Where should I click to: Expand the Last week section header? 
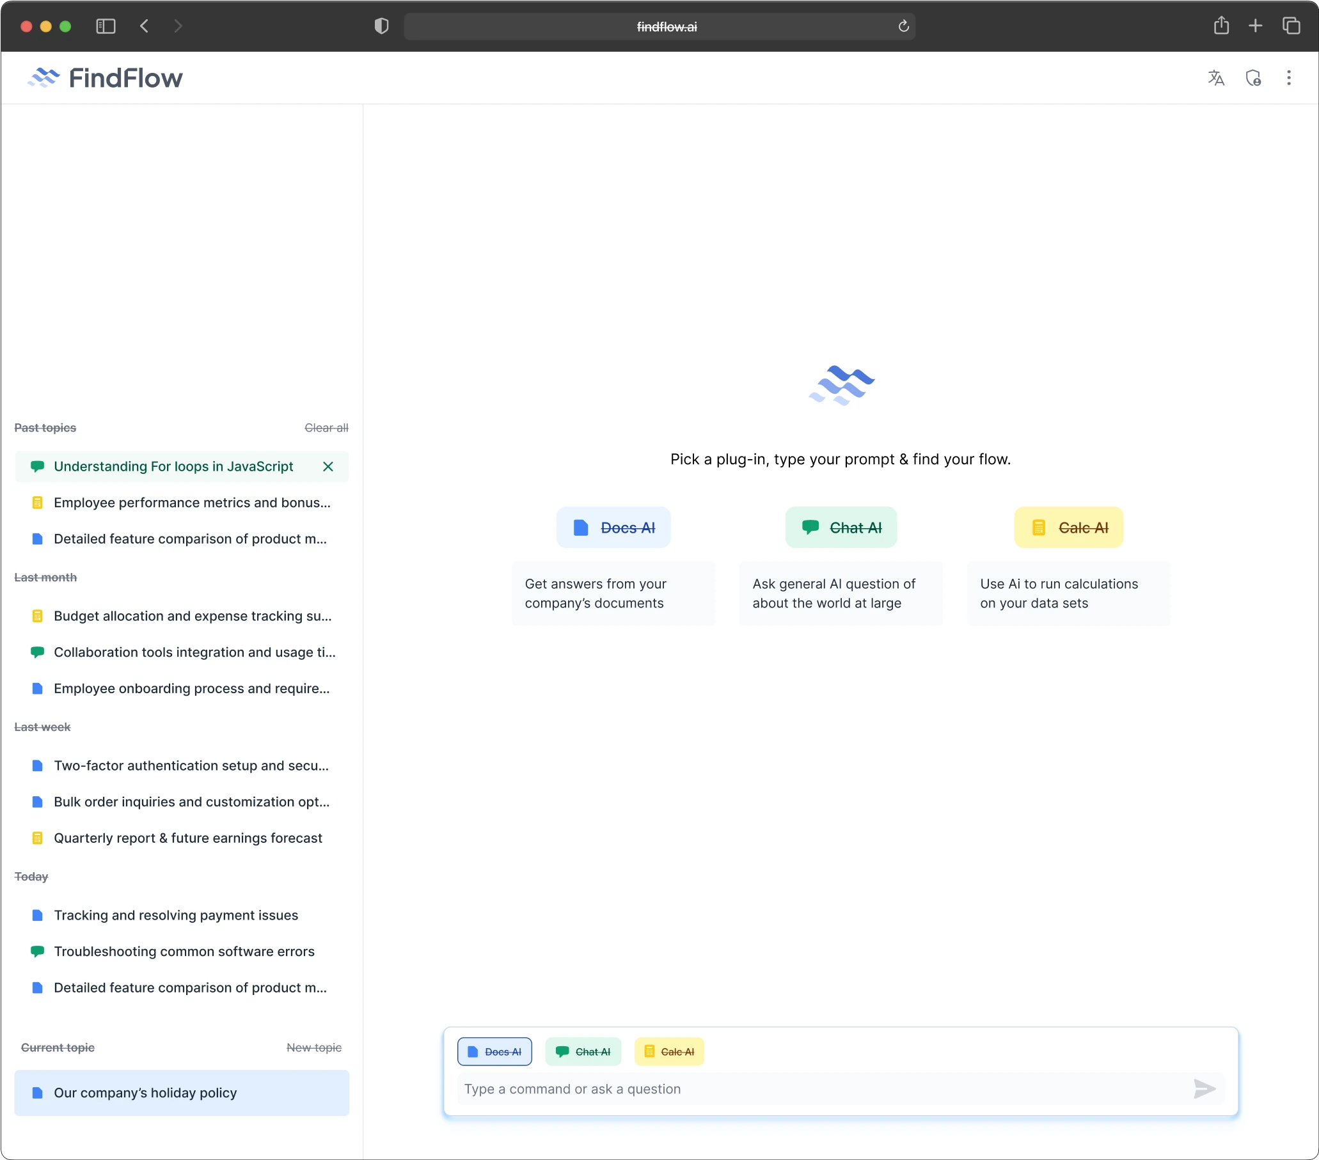[x=42, y=726]
